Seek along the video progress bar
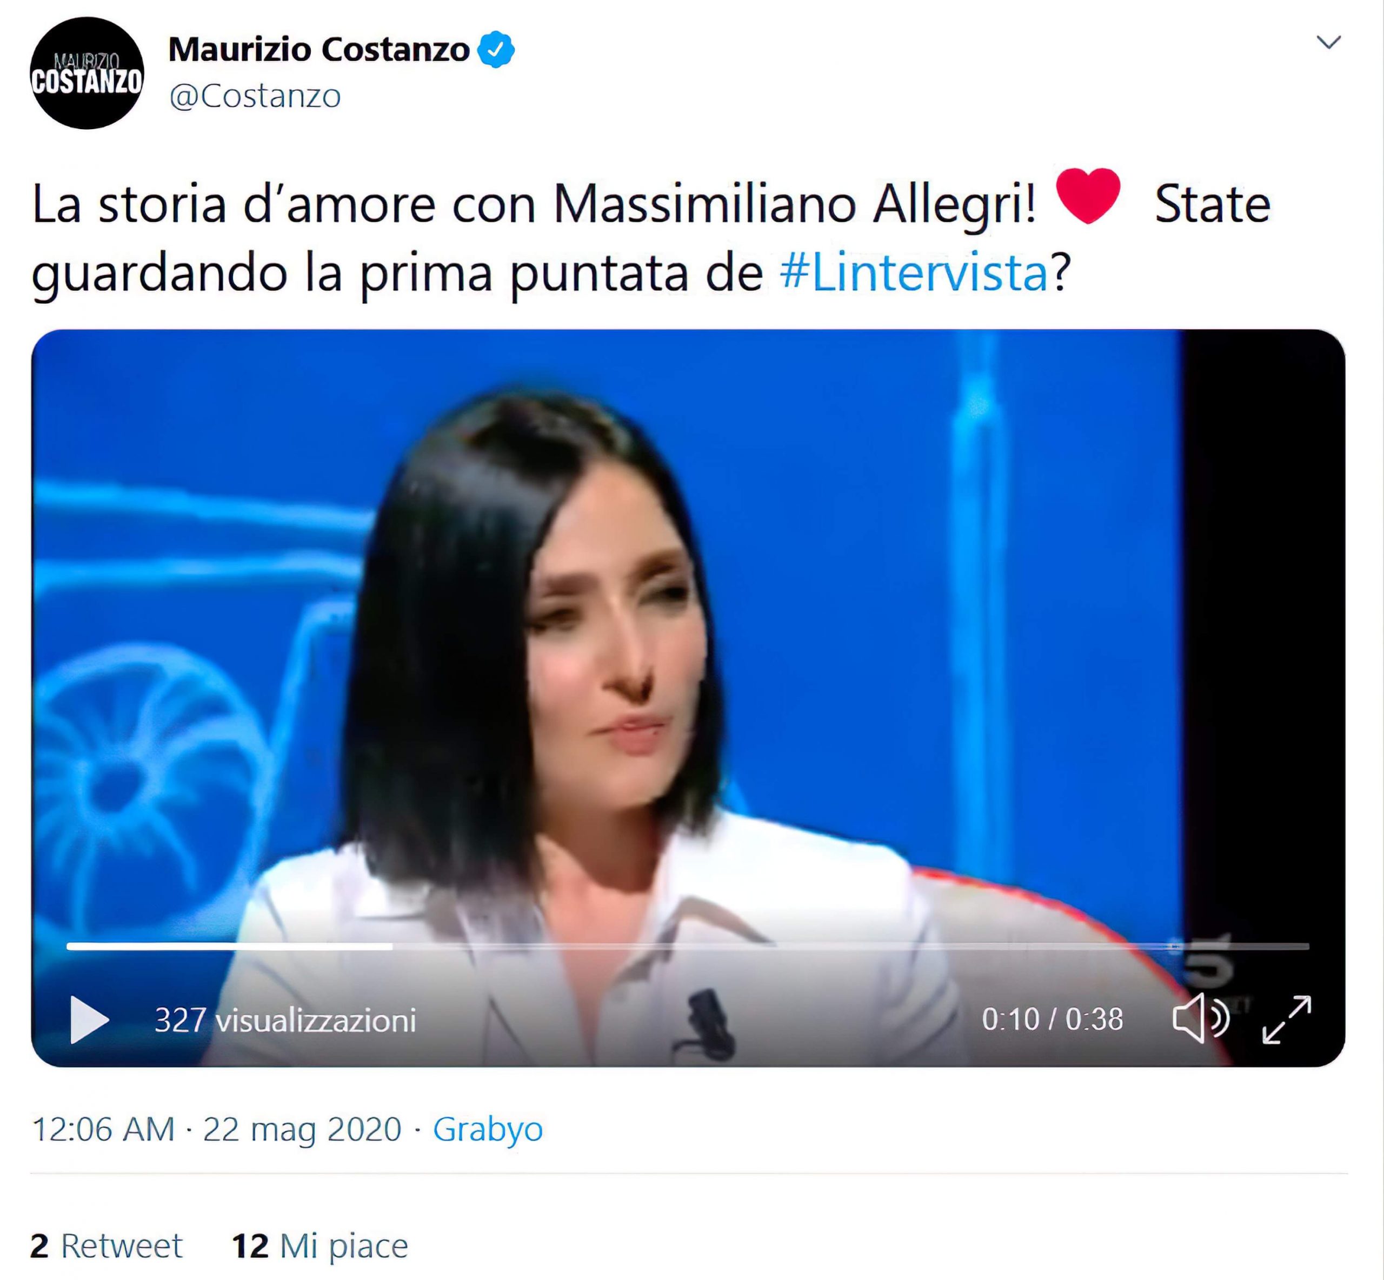 coord(688,945)
